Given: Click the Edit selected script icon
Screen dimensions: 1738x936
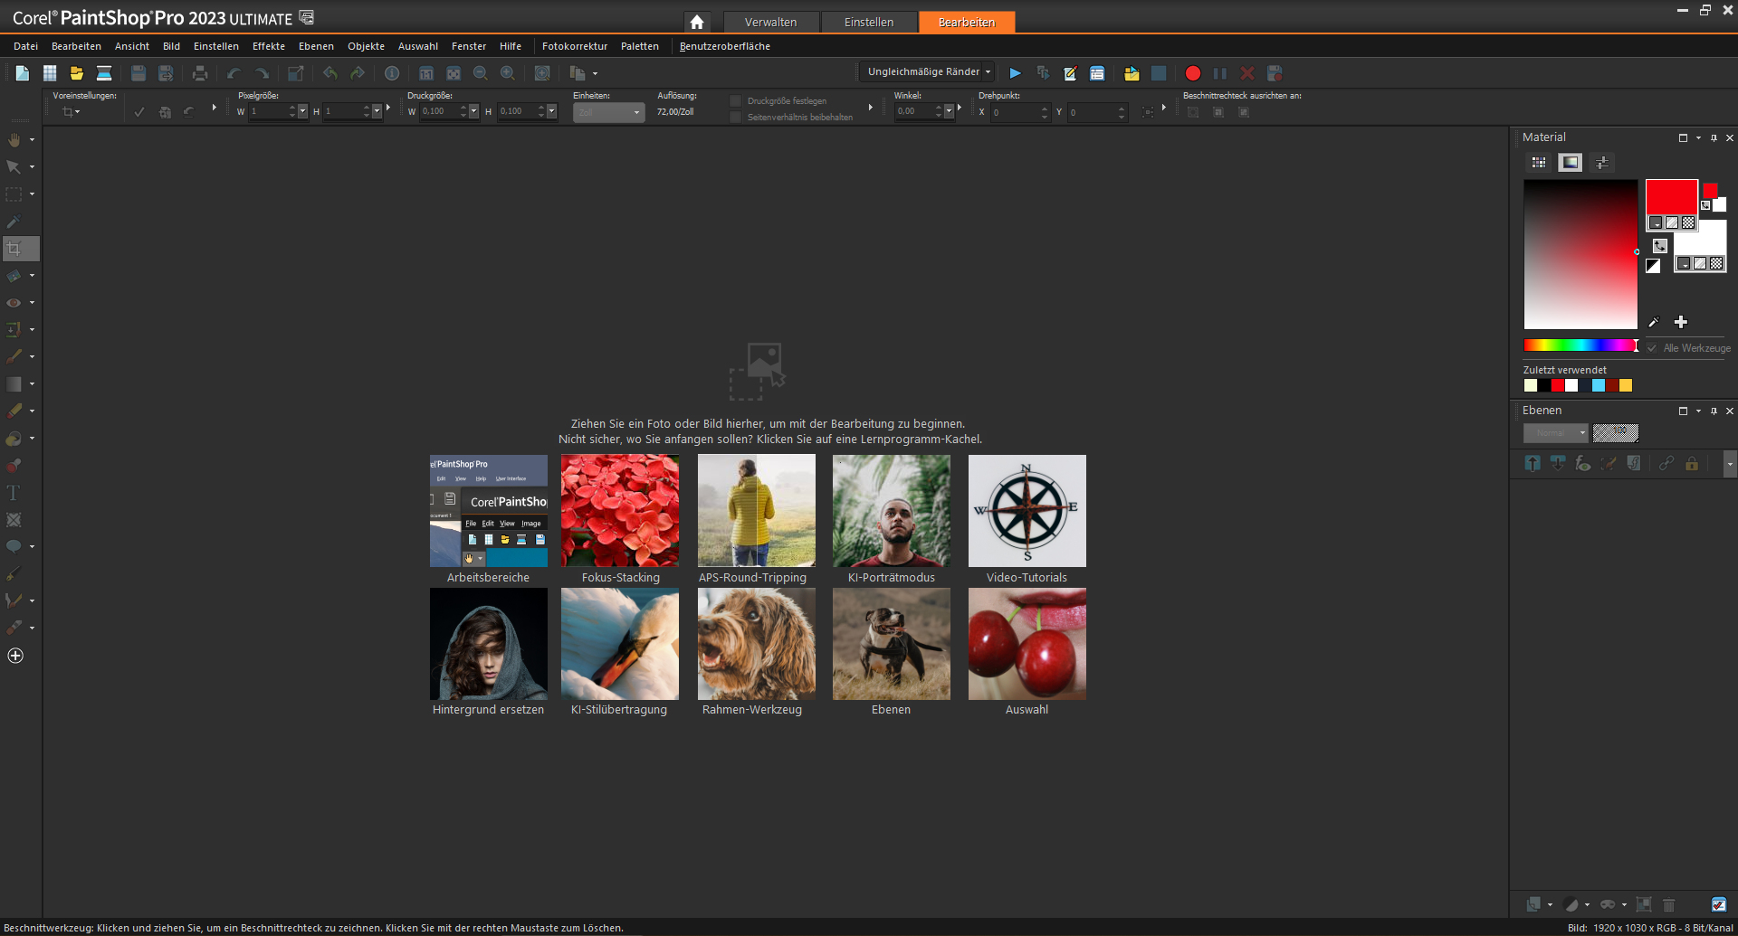Looking at the screenshot, I should [1070, 73].
